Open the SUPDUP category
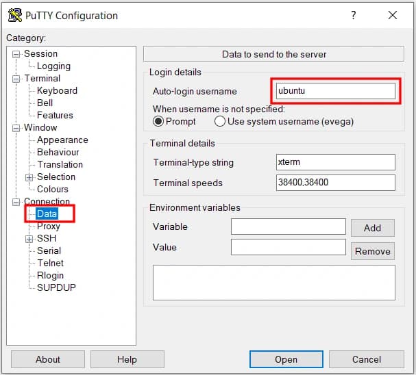416x375 pixels. coord(56,287)
